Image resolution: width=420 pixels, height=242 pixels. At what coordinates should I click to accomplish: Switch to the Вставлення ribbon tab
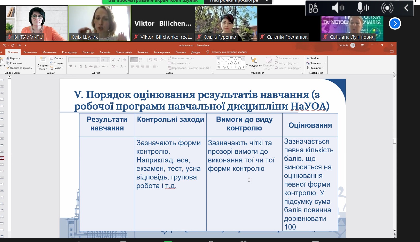(x=30, y=52)
